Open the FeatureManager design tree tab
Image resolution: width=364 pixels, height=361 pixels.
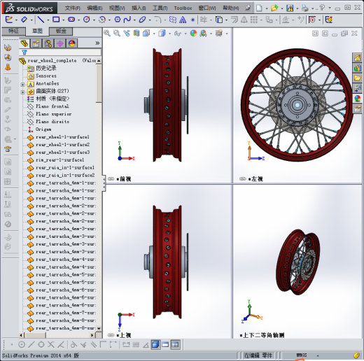point(24,43)
